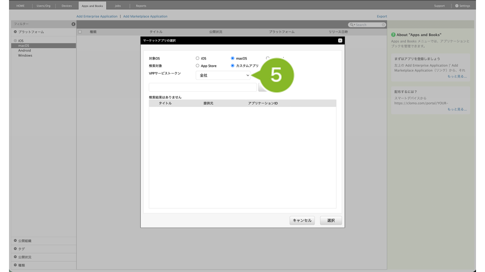Click the 公開状況 column header in main table
The image size is (485, 272).
point(216,32)
